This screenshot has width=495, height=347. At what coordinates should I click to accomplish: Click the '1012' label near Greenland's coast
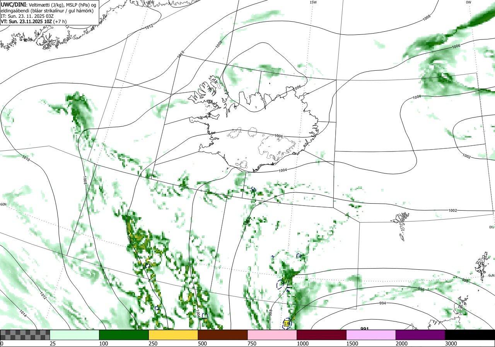click(149, 27)
